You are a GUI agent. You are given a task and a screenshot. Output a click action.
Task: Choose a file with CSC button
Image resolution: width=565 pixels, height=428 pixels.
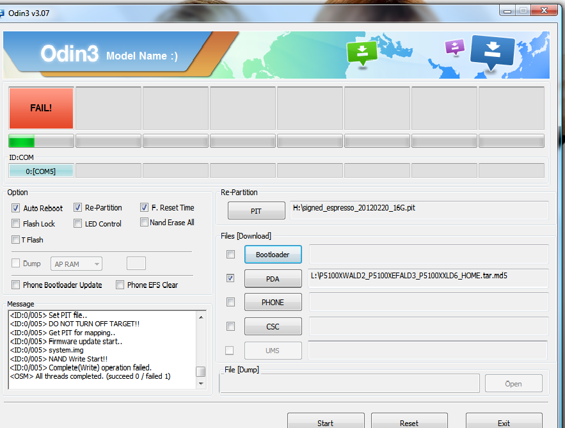click(273, 326)
